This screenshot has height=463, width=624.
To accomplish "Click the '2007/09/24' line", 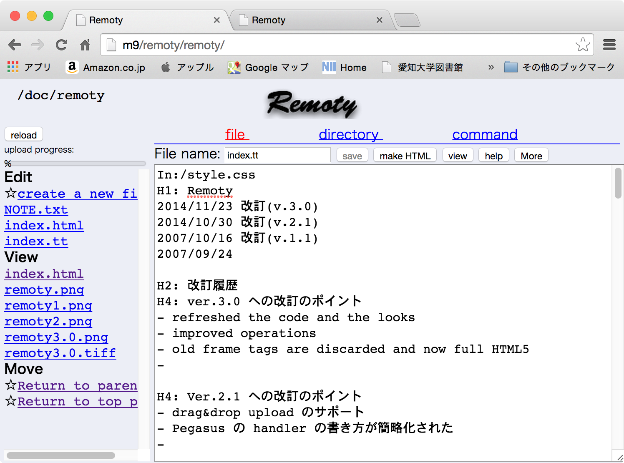I will [195, 254].
